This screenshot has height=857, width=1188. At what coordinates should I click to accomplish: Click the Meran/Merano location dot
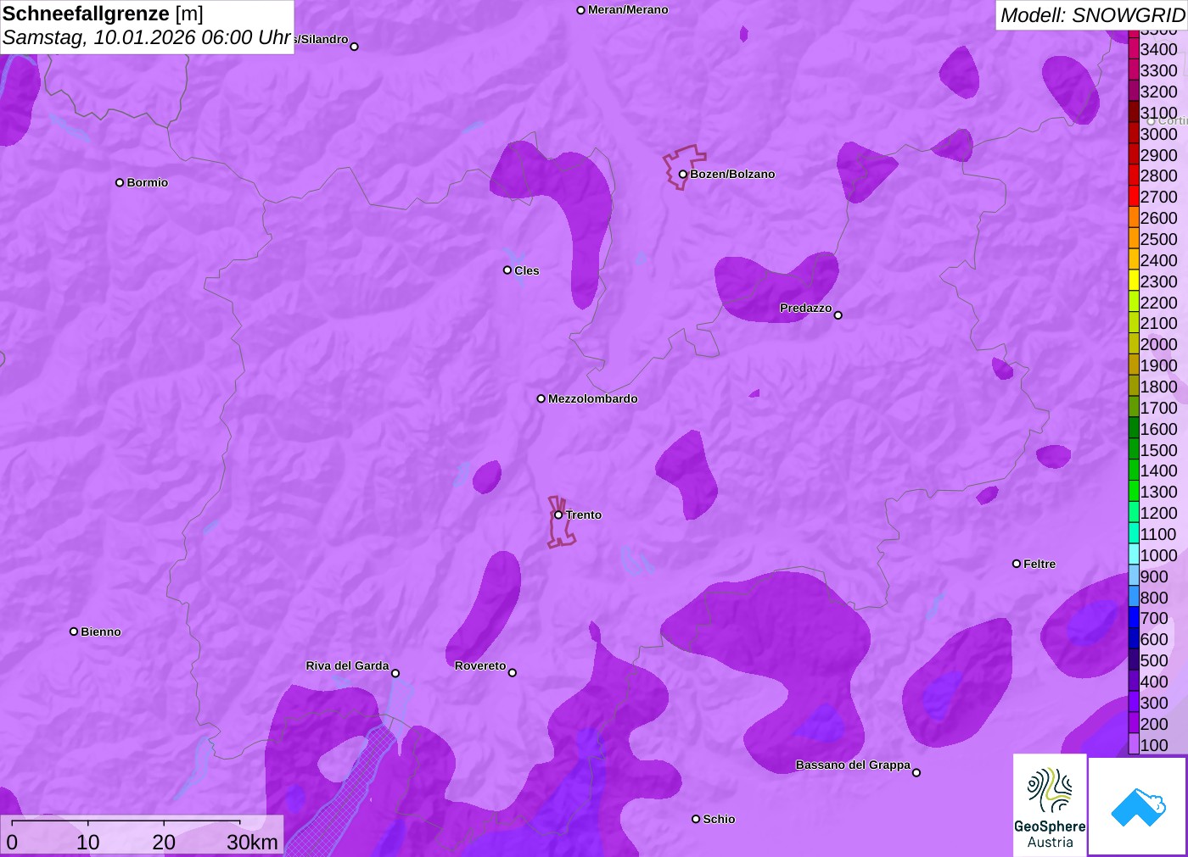point(581,10)
